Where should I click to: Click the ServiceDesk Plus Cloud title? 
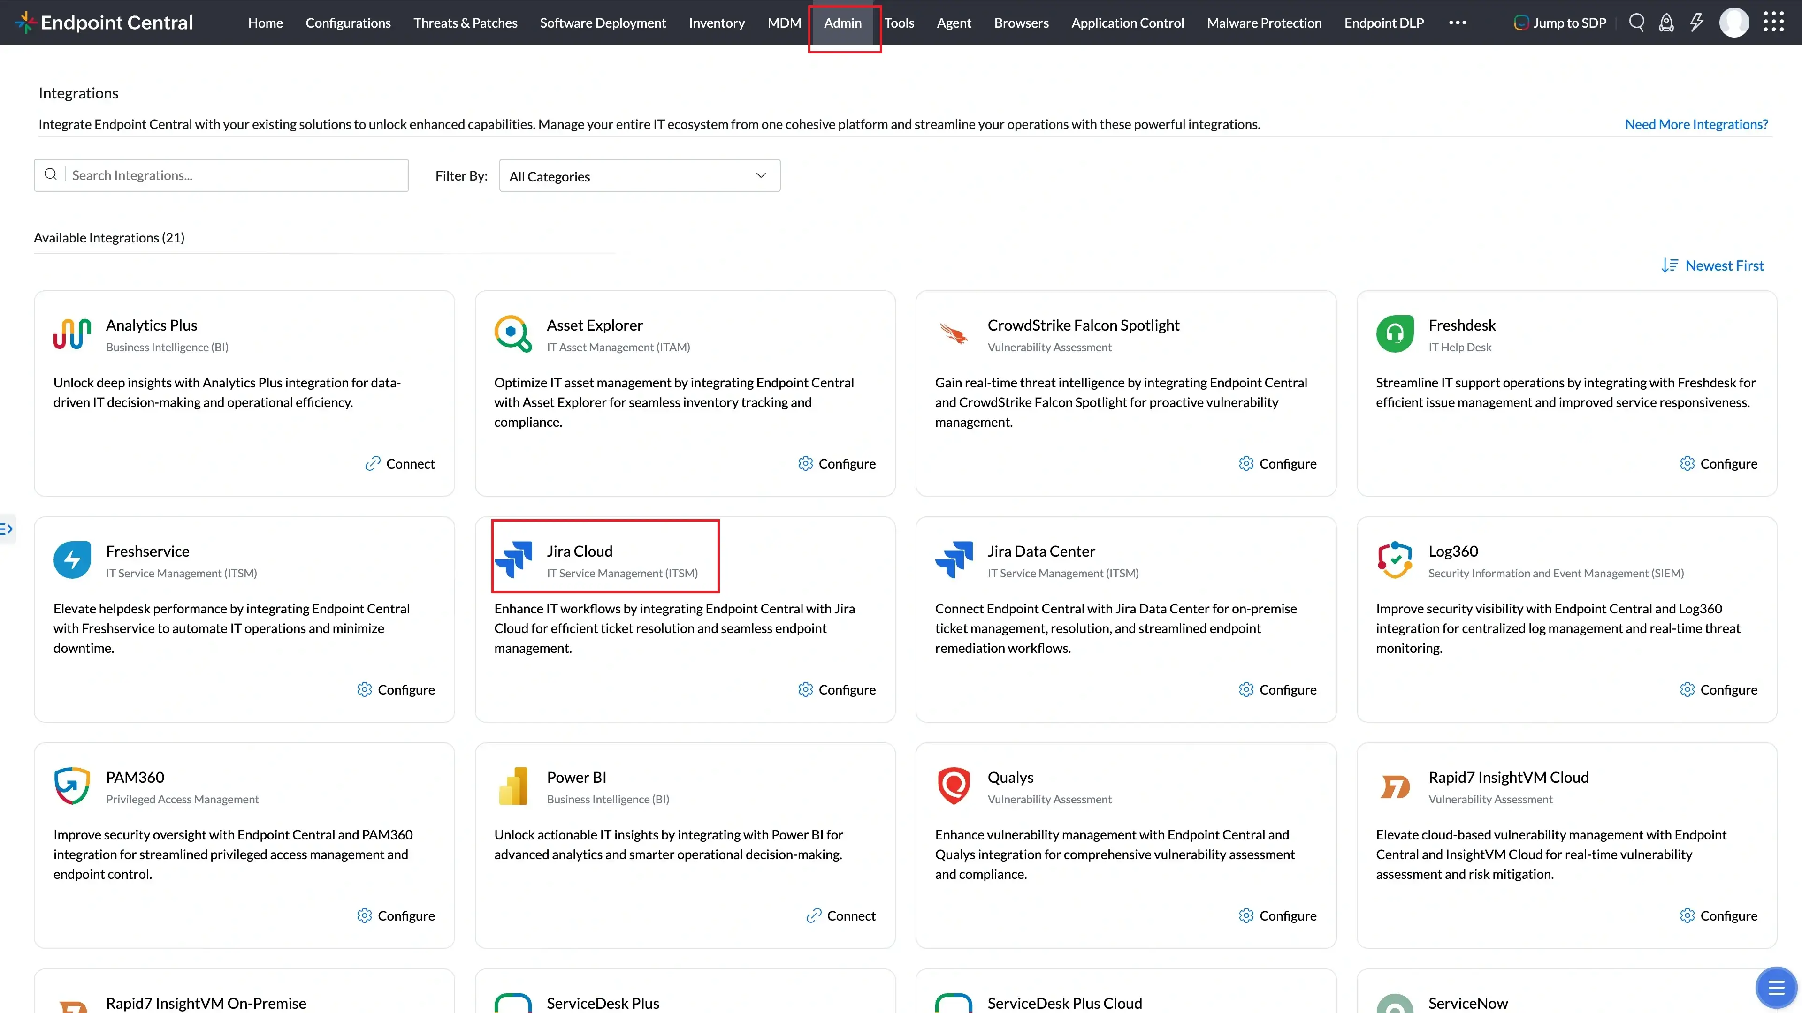[1064, 1003]
